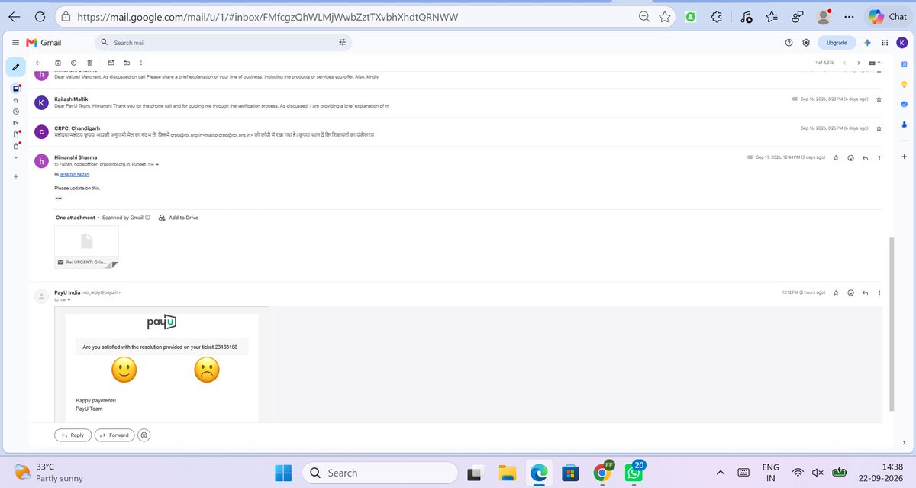Viewport: 916px width, 488px height.
Task: Open Google Contacts side panel
Action: coord(903,123)
